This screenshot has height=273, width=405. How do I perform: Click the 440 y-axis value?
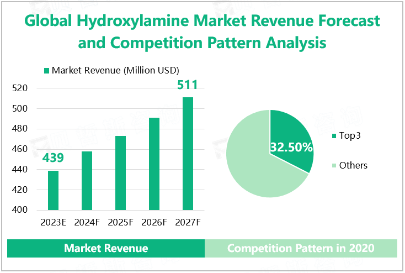coord(20,169)
